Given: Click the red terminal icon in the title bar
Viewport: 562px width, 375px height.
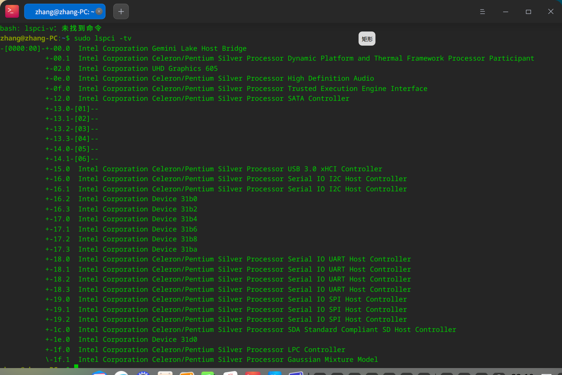Looking at the screenshot, I should (x=12, y=11).
